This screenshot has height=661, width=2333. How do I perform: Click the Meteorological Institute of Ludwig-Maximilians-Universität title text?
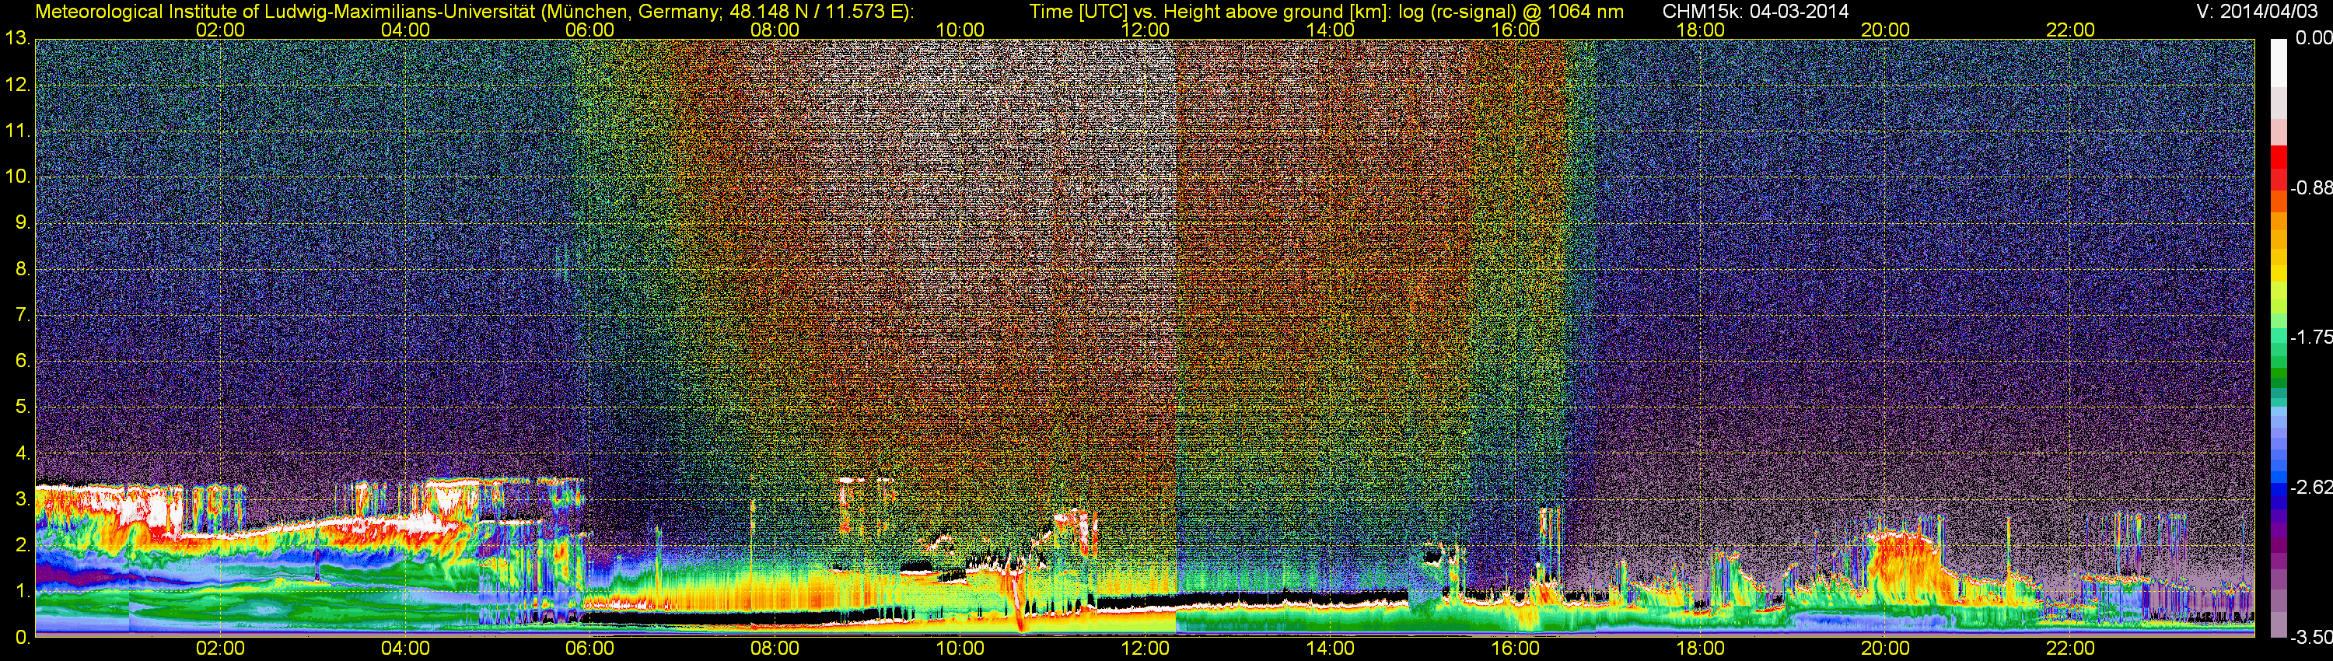(x=473, y=12)
